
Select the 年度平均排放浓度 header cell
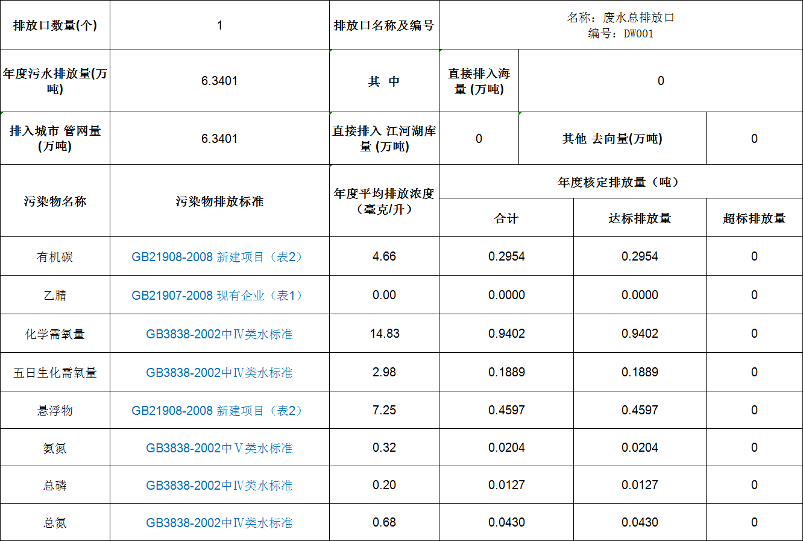point(384,201)
